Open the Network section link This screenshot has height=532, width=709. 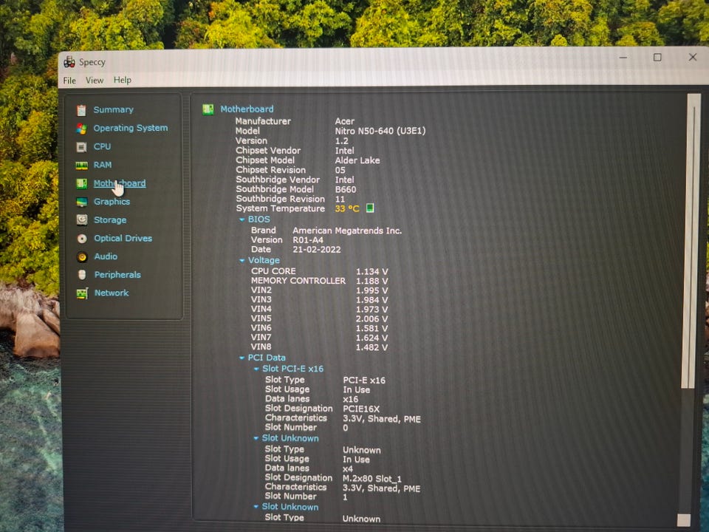(112, 293)
